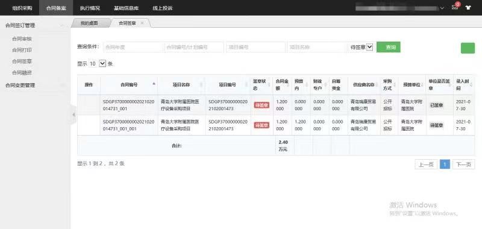This screenshot has width=482, height=229.
Task: Open the user account dropdown arrow
Action: (442, 8)
